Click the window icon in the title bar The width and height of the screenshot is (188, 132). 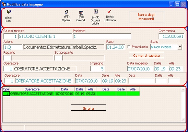[4, 4]
